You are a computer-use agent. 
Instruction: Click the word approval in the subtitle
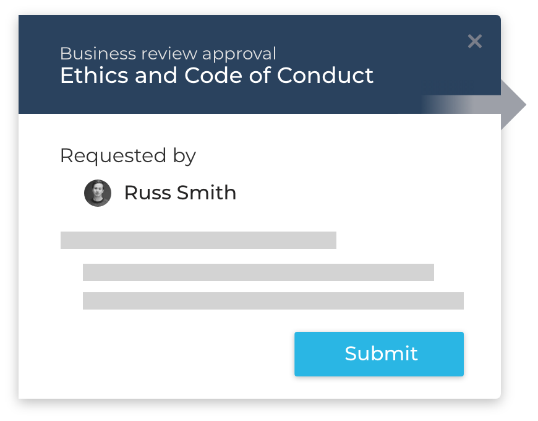coord(239,54)
